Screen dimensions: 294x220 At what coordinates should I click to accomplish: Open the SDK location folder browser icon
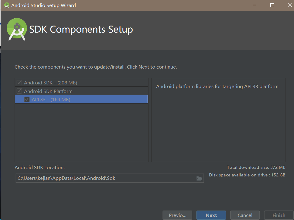[x=199, y=178]
